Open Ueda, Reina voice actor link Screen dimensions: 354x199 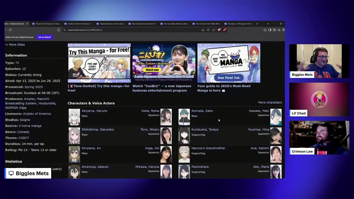pos(150,111)
